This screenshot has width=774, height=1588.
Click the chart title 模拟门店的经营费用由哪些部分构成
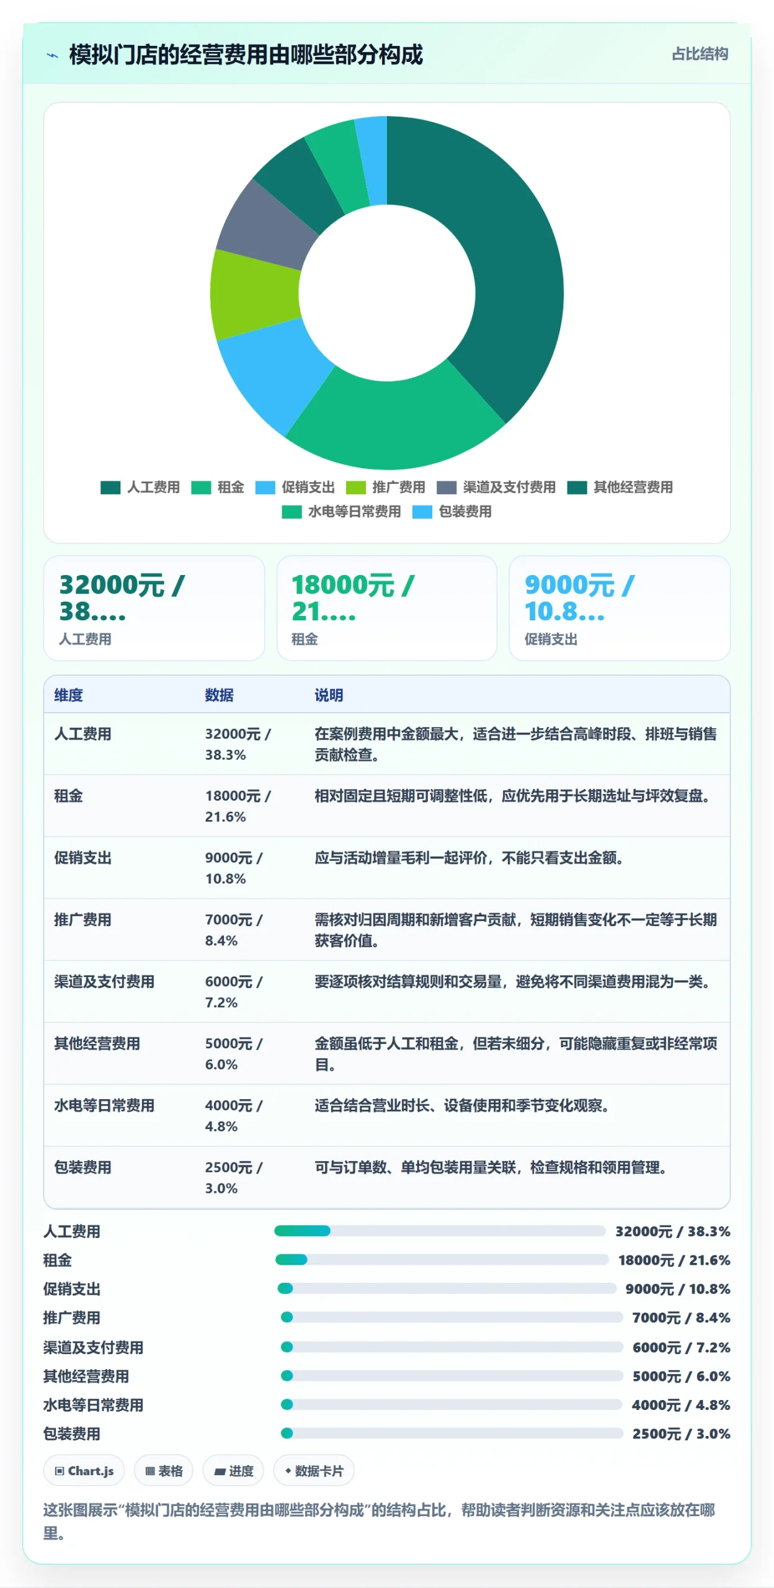246,55
